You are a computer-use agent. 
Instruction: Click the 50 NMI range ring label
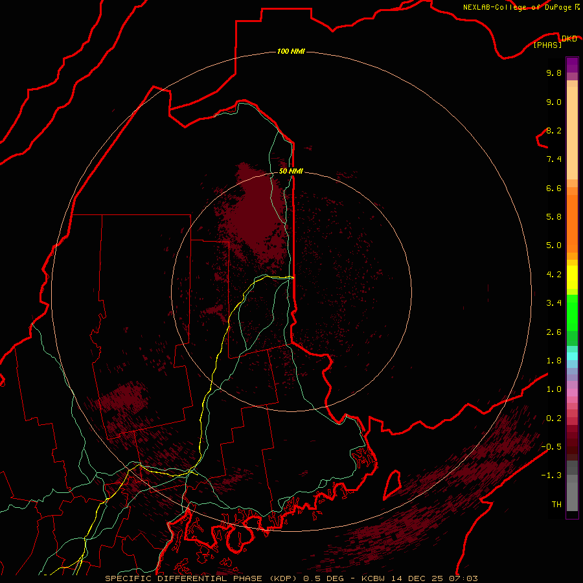[291, 171]
